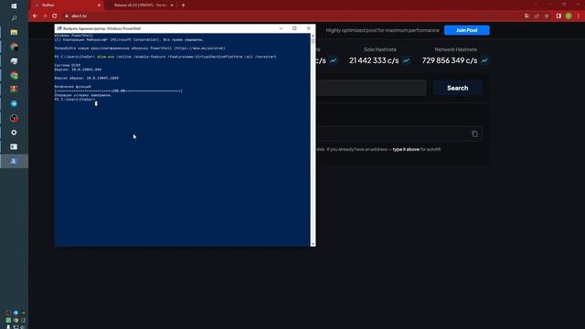This screenshot has height=329, width=585.
Task: Click 'Highly optimized pool for maximum performance' text
Action: point(382,30)
